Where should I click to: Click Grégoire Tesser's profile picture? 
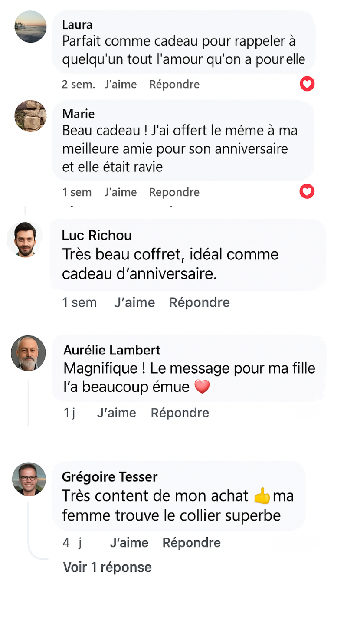(x=29, y=479)
